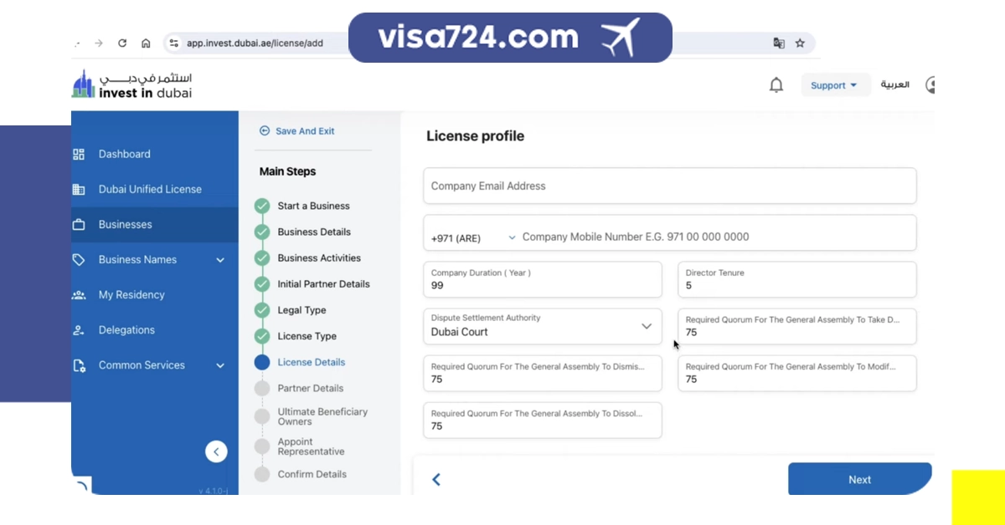1005x525 pixels.
Task: Open the Dispute Settlement Authority dropdown
Action: point(646,326)
